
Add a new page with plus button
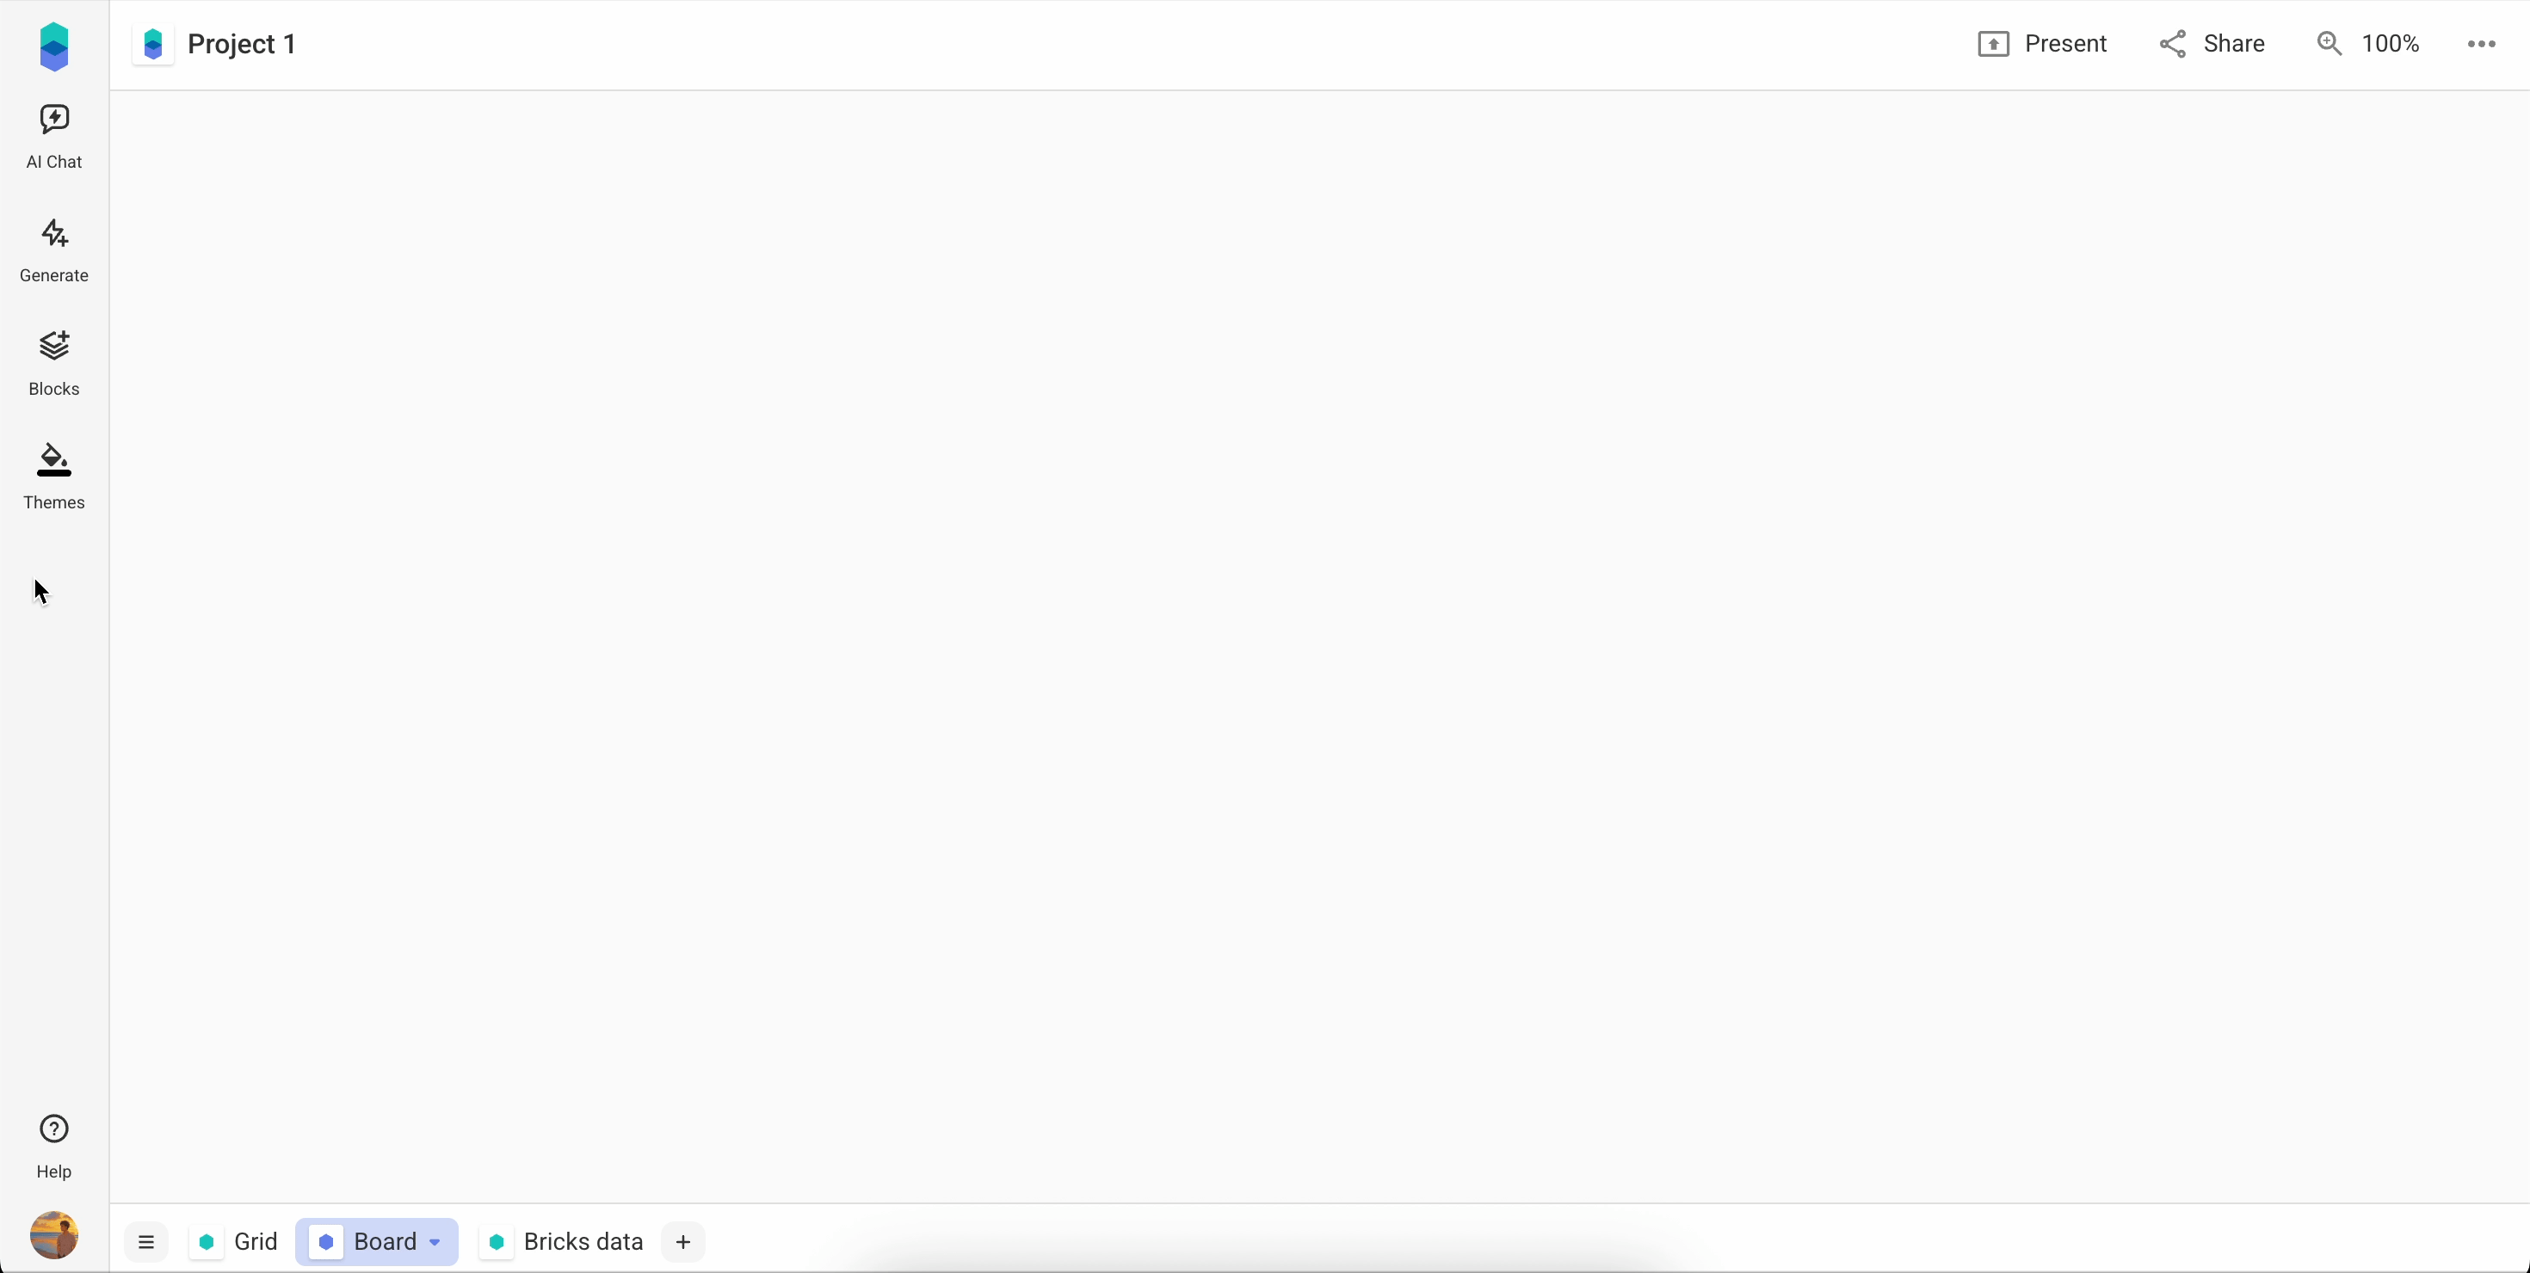[x=682, y=1241]
